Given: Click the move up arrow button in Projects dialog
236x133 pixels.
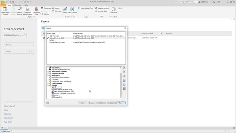Looking at the screenshot, I should (x=124, y=68).
